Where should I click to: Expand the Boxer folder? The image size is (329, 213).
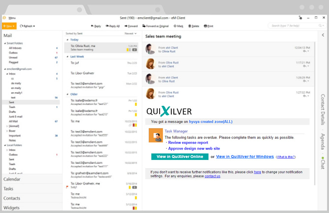tap(7, 131)
